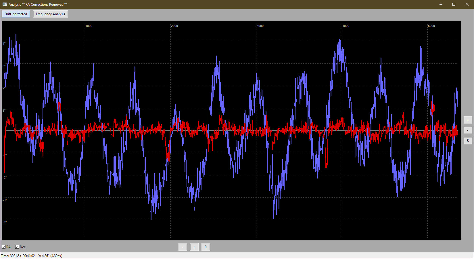
Task: Open the Frequency Analysis view
Action: point(51,14)
